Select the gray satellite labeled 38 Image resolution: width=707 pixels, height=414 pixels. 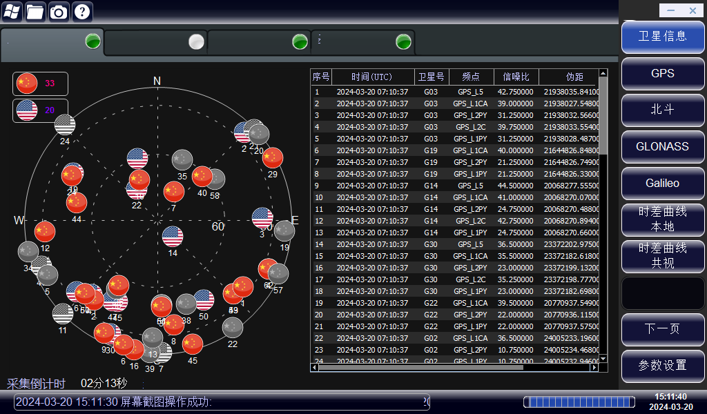[186, 304]
